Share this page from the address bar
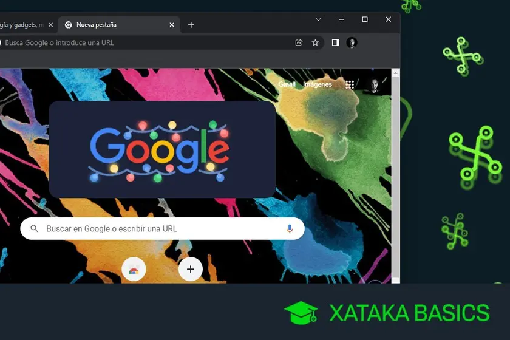 coord(299,42)
